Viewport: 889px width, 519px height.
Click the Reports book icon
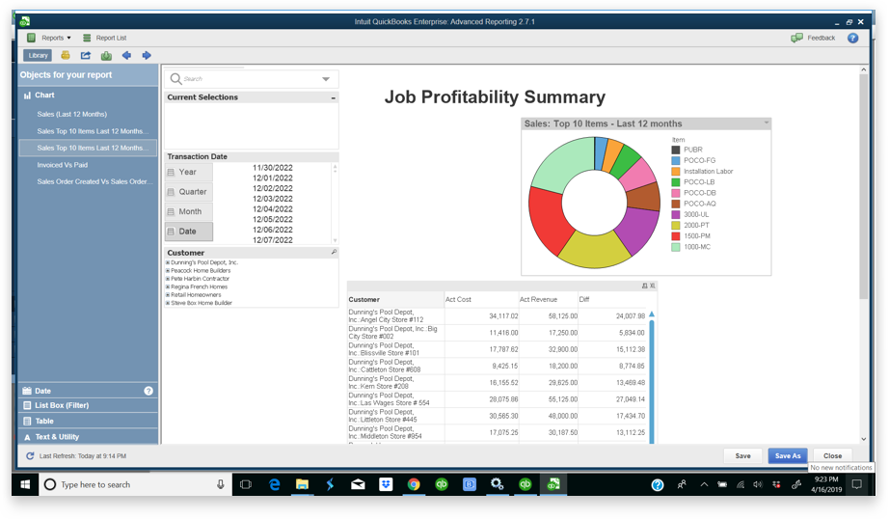click(x=31, y=38)
